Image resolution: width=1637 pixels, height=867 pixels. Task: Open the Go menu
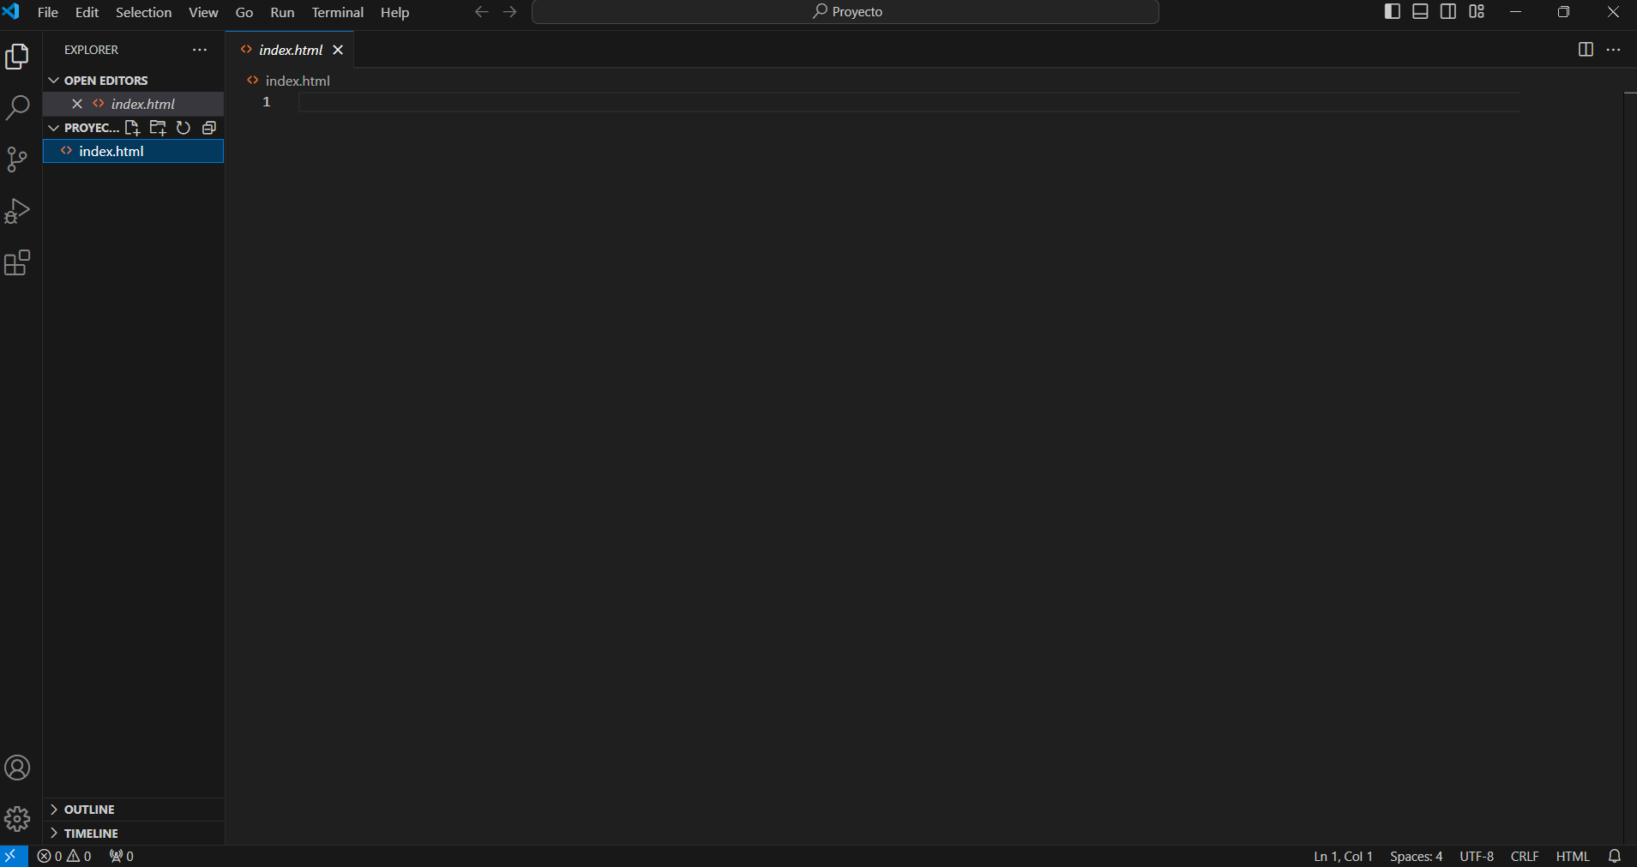tap(244, 12)
